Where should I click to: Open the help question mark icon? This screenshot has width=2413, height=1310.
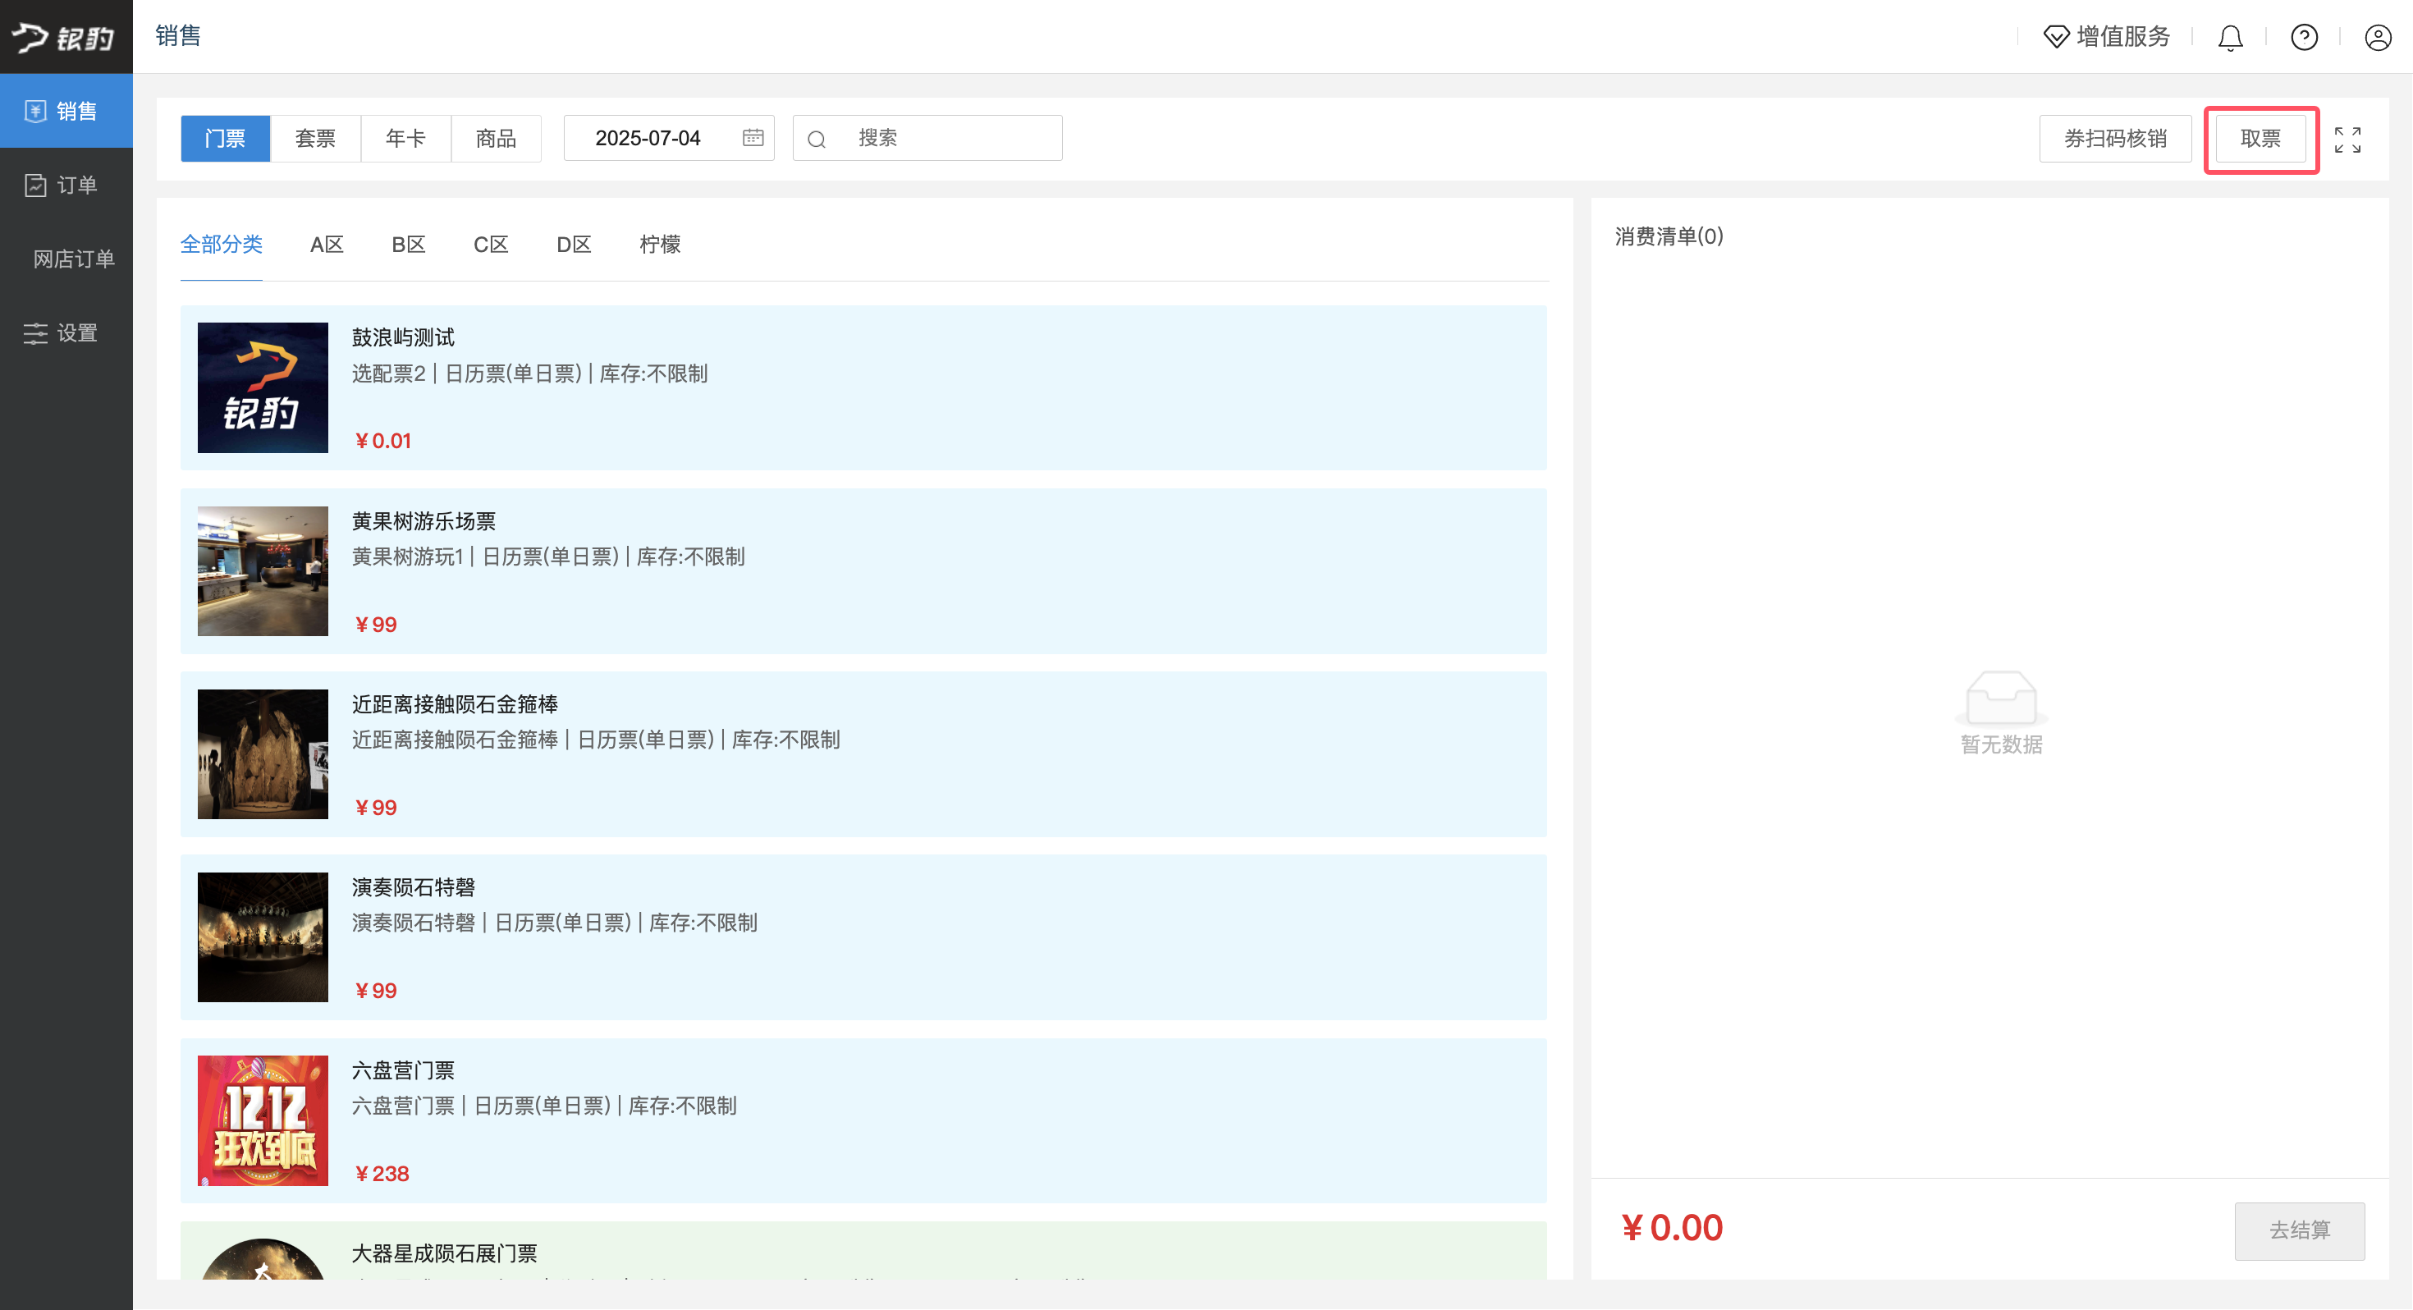point(2303,37)
